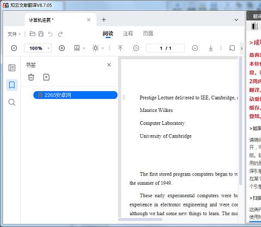Click the page number field 1 / 1
The height and width of the screenshot is (227, 261).
[165, 48]
